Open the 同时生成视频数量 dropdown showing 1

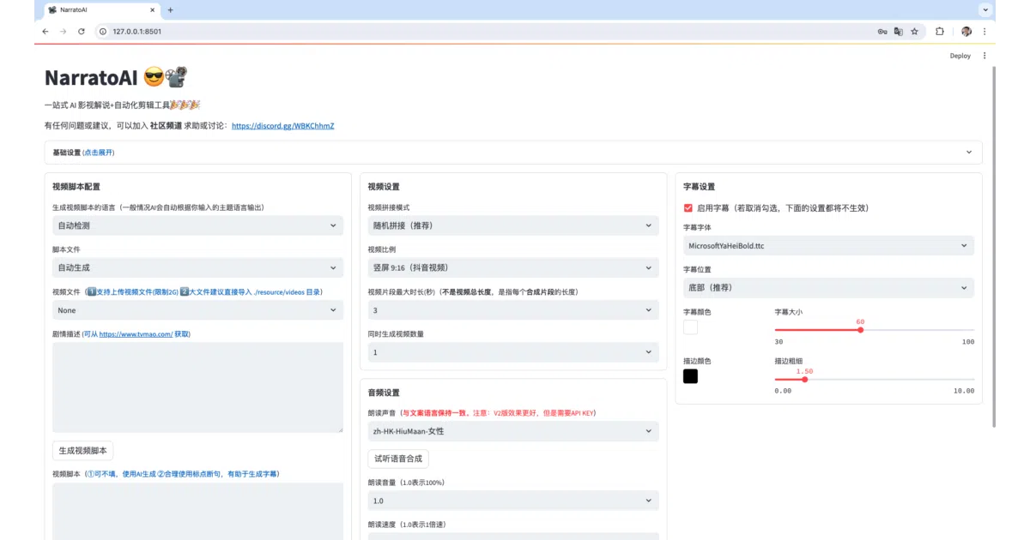pyautogui.click(x=513, y=352)
